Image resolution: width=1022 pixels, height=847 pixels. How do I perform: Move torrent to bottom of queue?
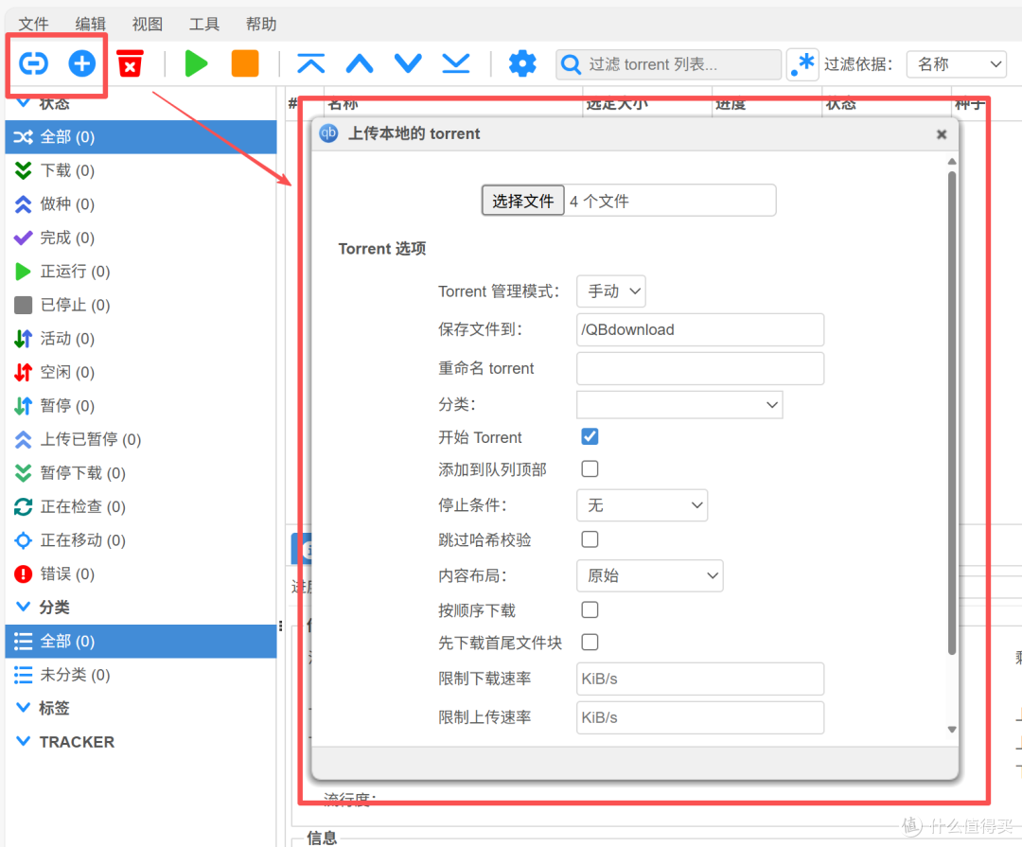click(x=456, y=63)
